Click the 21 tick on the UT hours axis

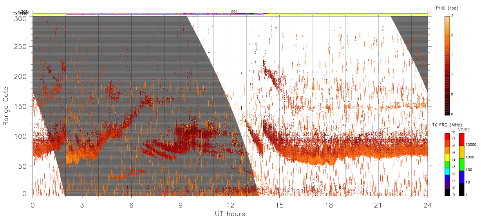(x=378, y=205)
